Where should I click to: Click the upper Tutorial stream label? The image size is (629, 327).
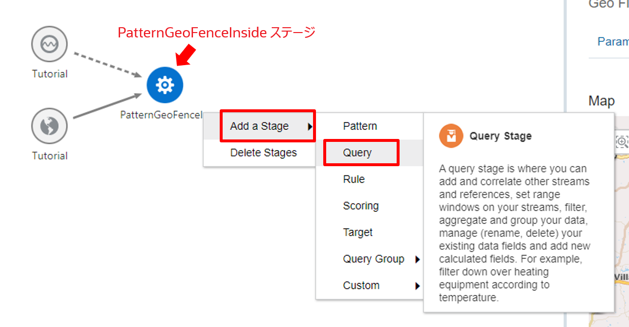click(x=50, y=74)
